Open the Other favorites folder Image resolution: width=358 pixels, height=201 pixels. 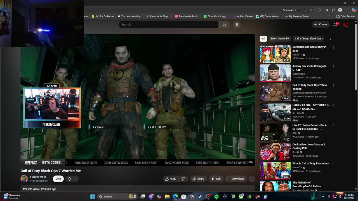346,16
